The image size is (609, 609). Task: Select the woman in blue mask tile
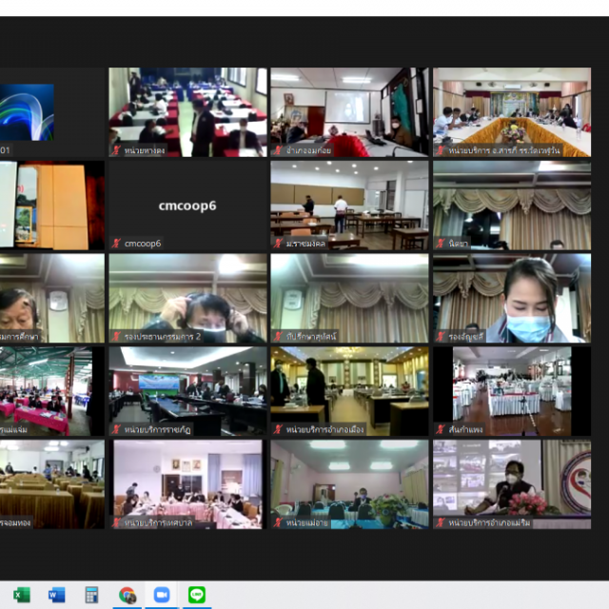pyautogui.click(x=512, y=298)
